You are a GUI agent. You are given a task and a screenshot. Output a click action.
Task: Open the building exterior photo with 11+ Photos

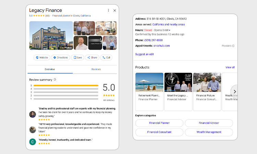51,36
